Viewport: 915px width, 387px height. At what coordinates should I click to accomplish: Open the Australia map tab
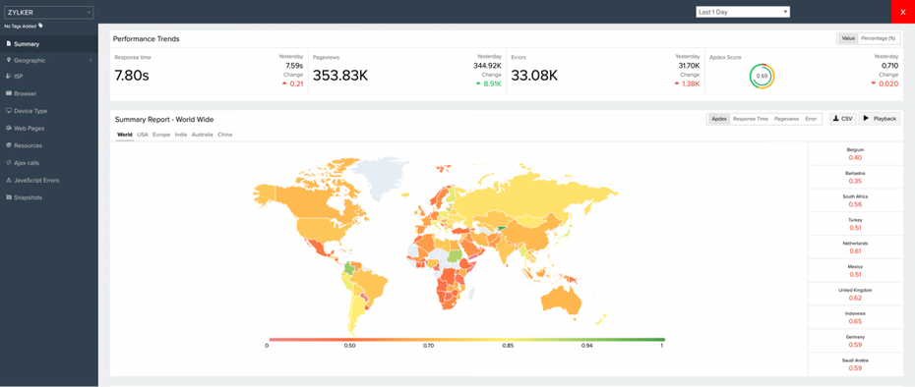click(202, 135)
